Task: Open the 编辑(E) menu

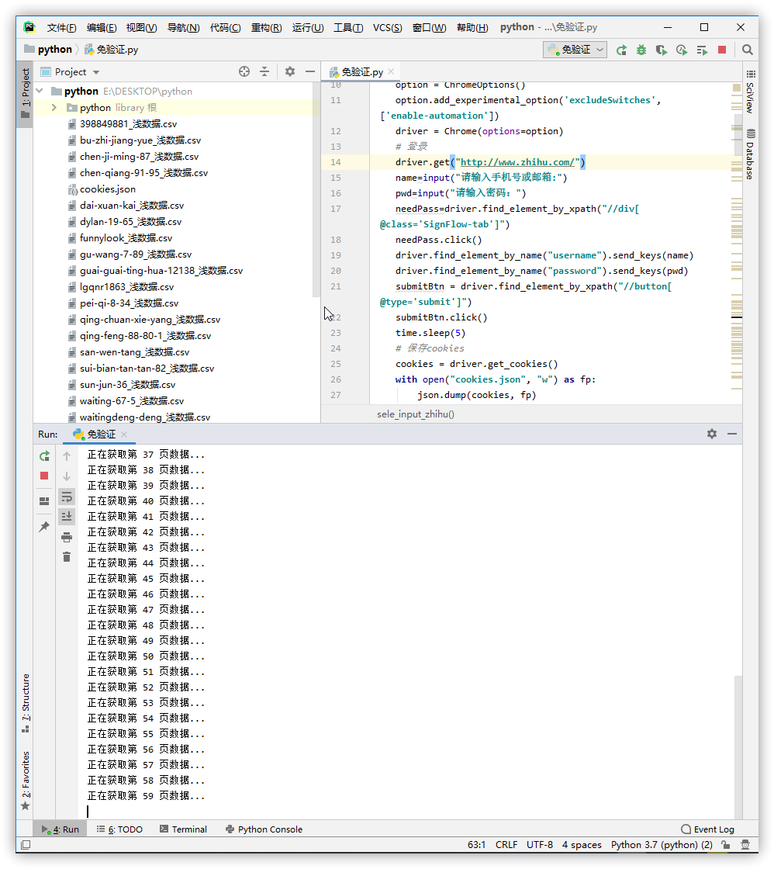Action: pos(102,28)
